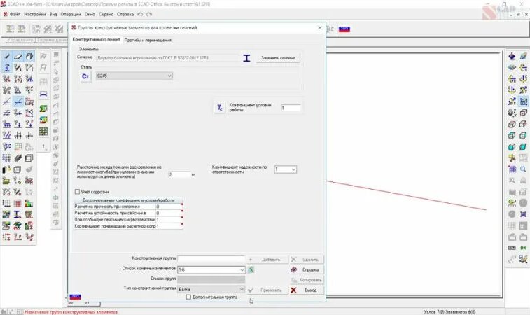The width and height of the screenshot is (530, 315).
Task: Click the SCAD app icon in the title bar
Action: coord(3,4)
